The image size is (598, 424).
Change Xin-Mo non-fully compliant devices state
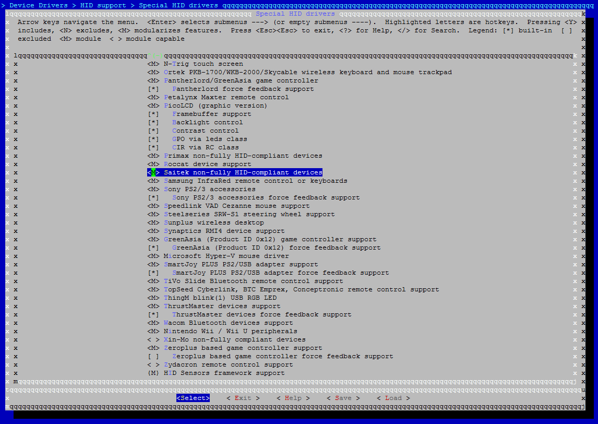point(153,339)
